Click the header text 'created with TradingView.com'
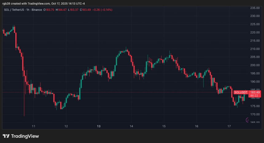264x143 pixels. click(32, 4)
